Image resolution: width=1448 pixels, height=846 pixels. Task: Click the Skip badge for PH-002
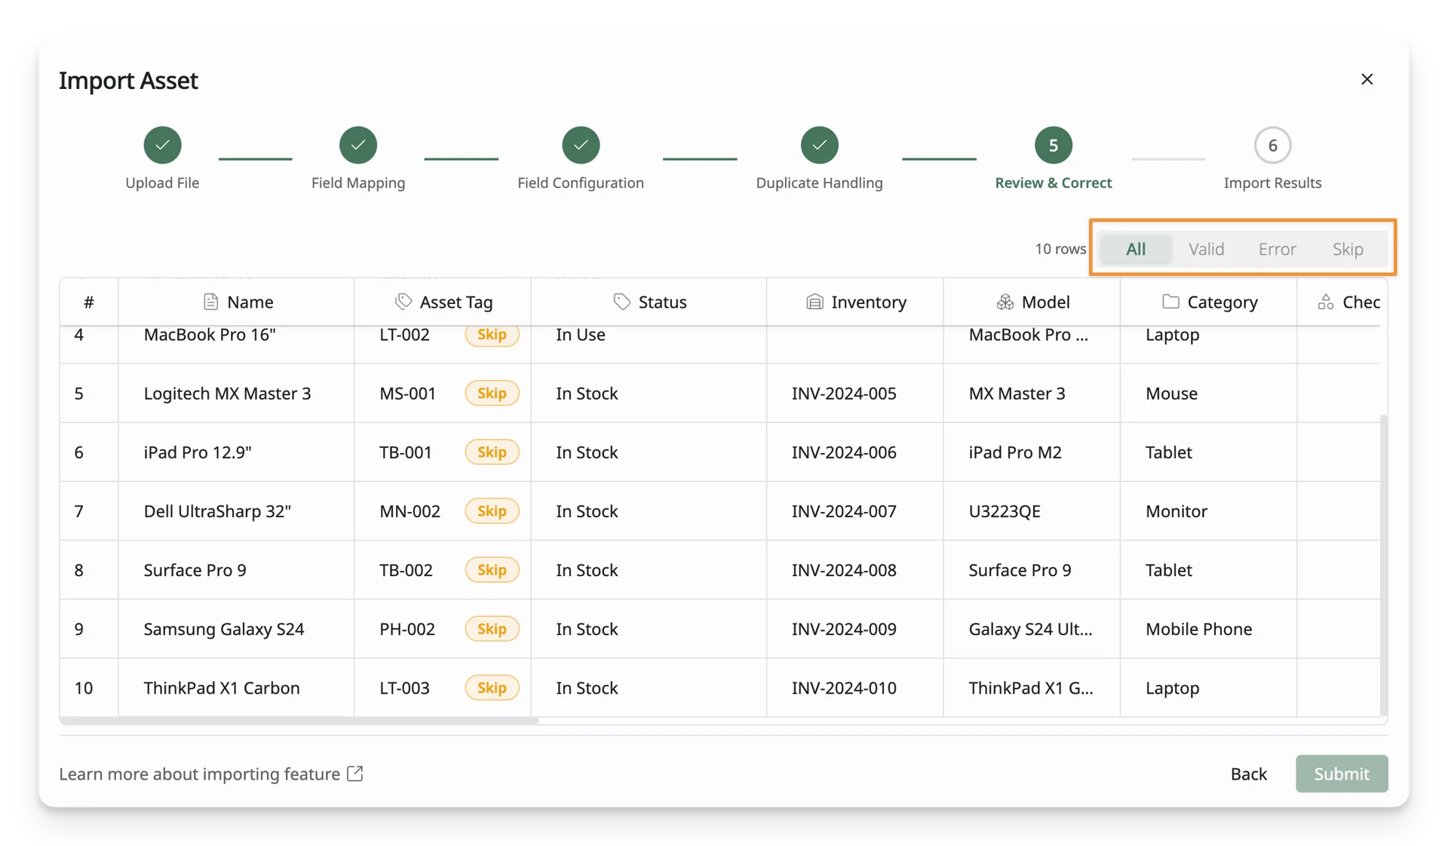click(x=492, y=628)
